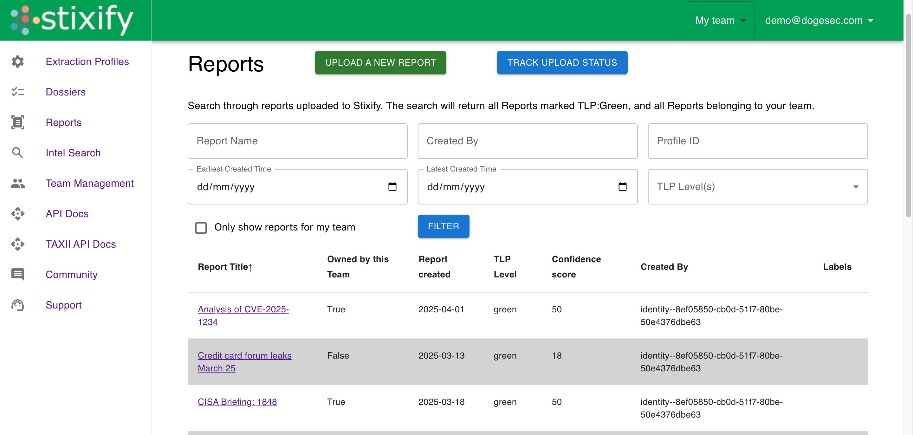This screenshot has width=913, height=435.
Task: Click the Intel Search magnifier icon
Action: point(18,153)
